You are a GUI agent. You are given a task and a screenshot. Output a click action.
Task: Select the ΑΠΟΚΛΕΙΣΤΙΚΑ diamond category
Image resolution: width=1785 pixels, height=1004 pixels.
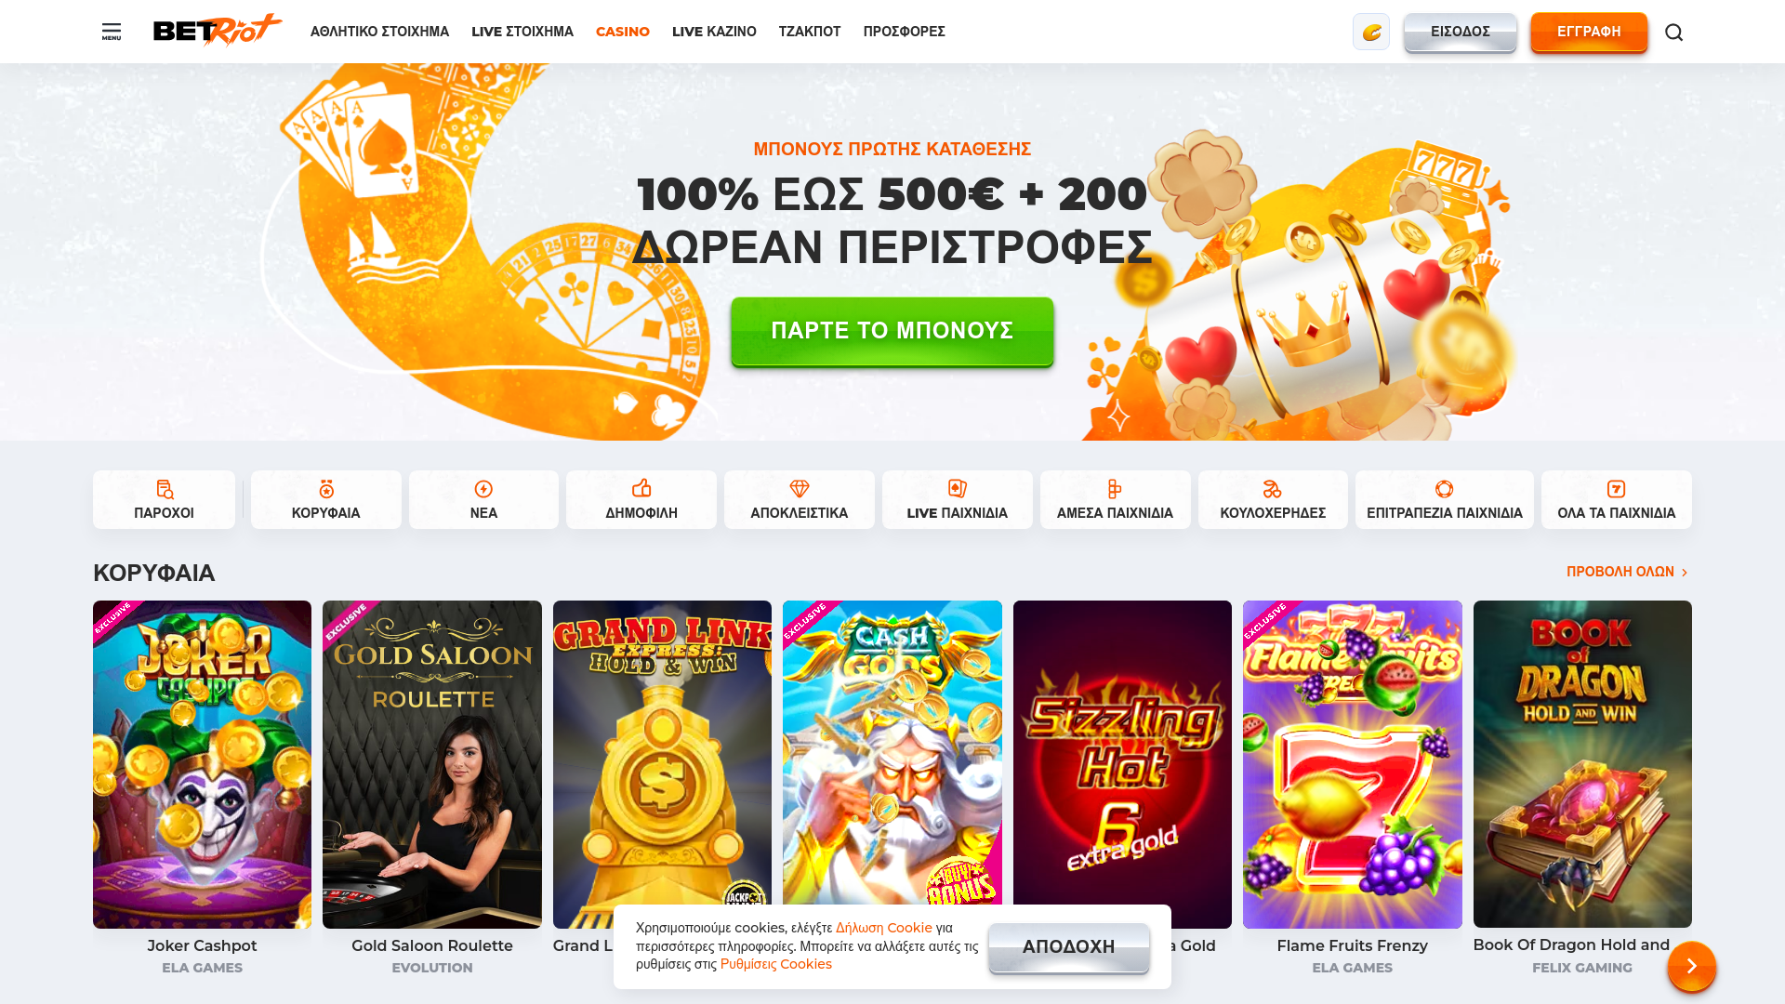point(800,500)
